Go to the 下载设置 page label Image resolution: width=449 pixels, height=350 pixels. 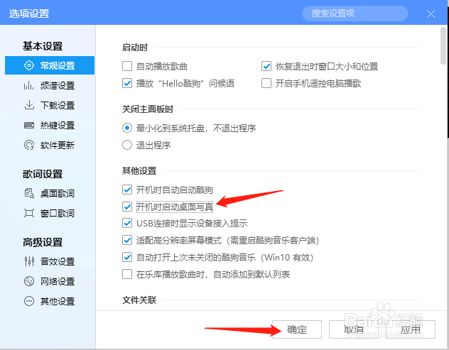pyautogui.click(x=58, y=105)
